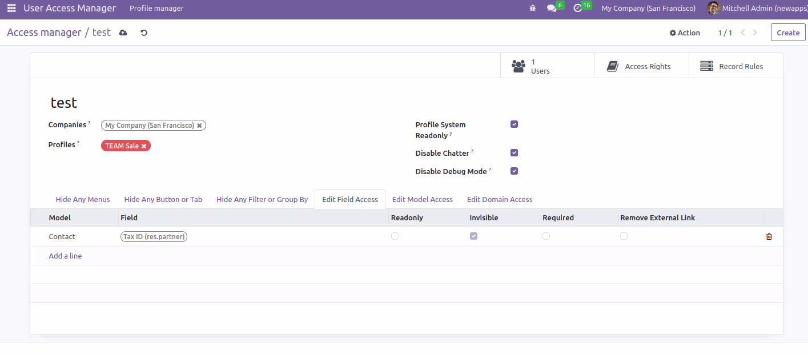Open the company switcher My Company
The height and width of the screenshot is (355, 808).
pyautogui.click(x=648, y=9)
